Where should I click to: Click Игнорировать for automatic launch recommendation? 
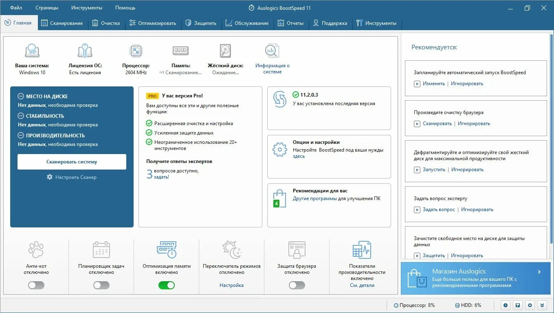pos(467,84)
